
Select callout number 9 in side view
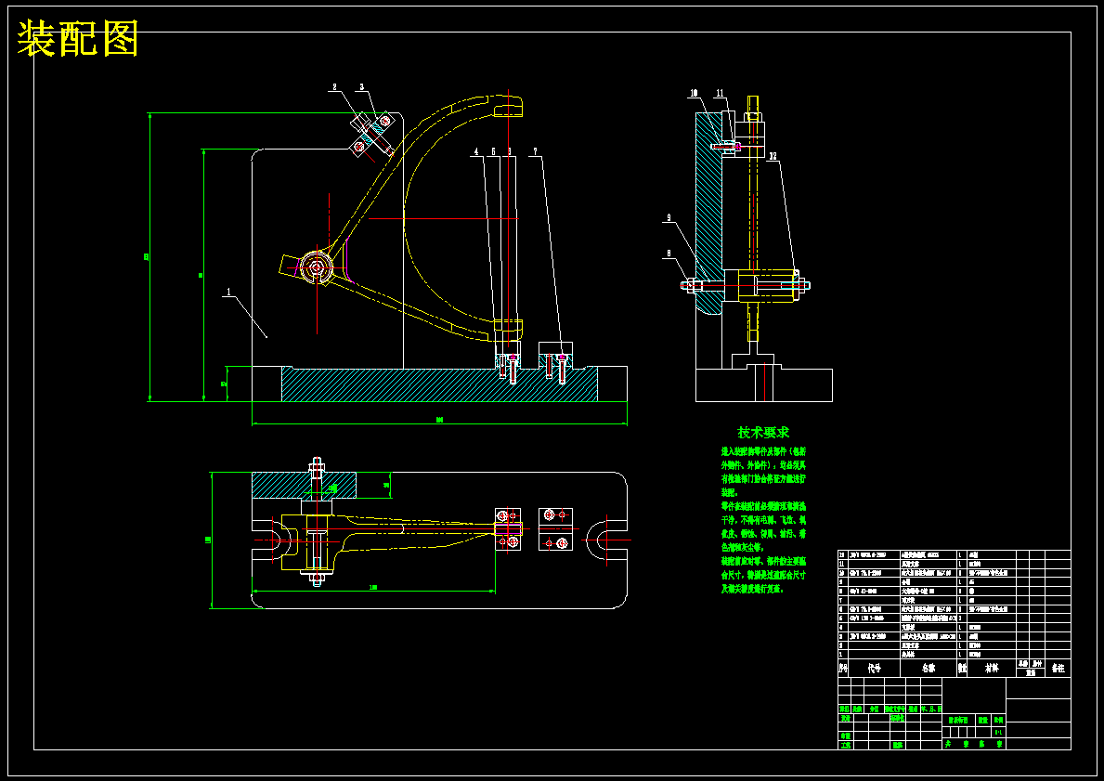tap(669, 218)
